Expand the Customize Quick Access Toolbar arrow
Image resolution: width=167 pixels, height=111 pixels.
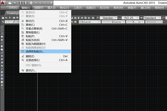[x=51, y=3]
